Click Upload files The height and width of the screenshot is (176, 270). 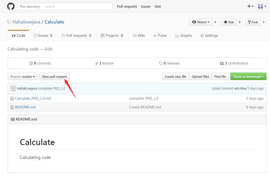[x=200, y=76]
